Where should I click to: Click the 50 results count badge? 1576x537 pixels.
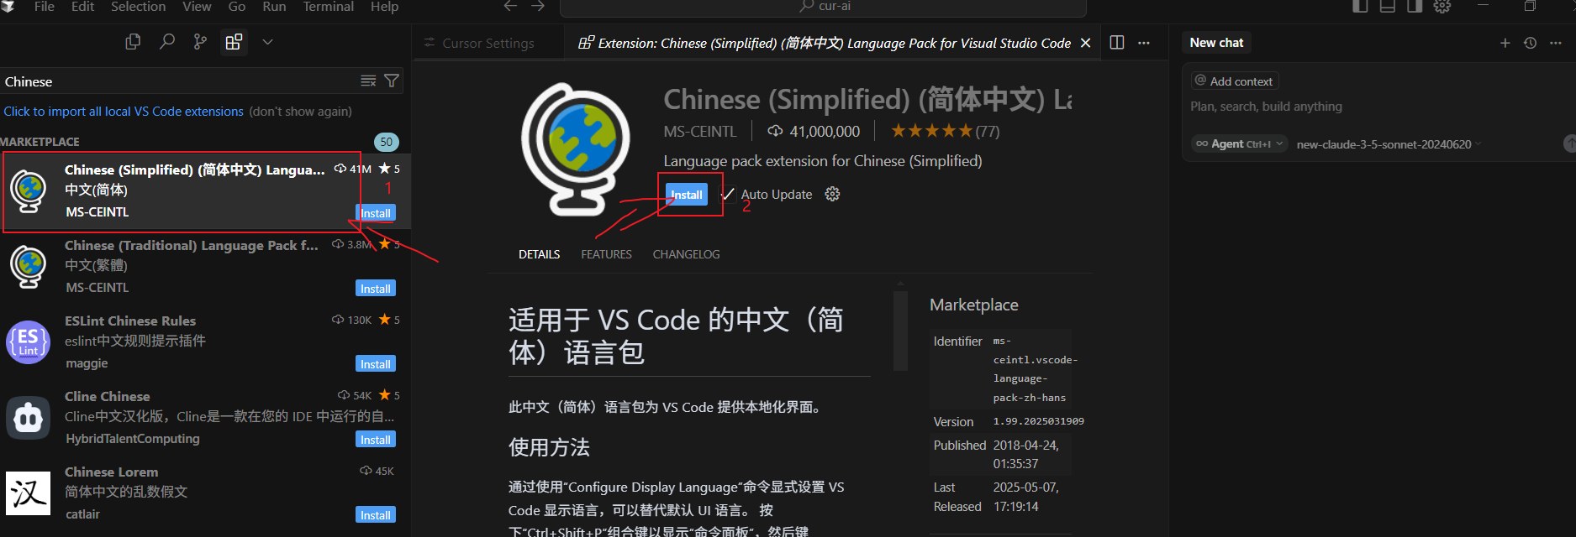[386, 142]
